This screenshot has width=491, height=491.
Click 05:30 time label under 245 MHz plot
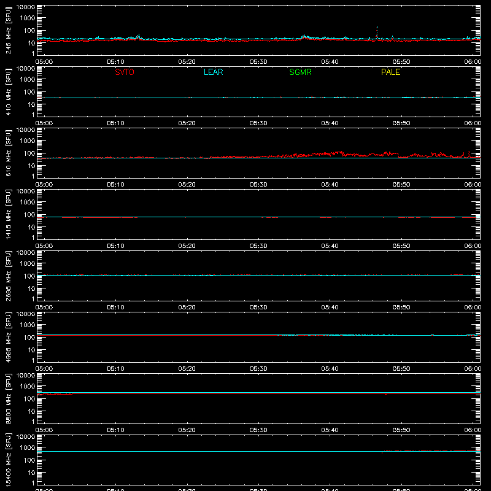coord(258,62)
